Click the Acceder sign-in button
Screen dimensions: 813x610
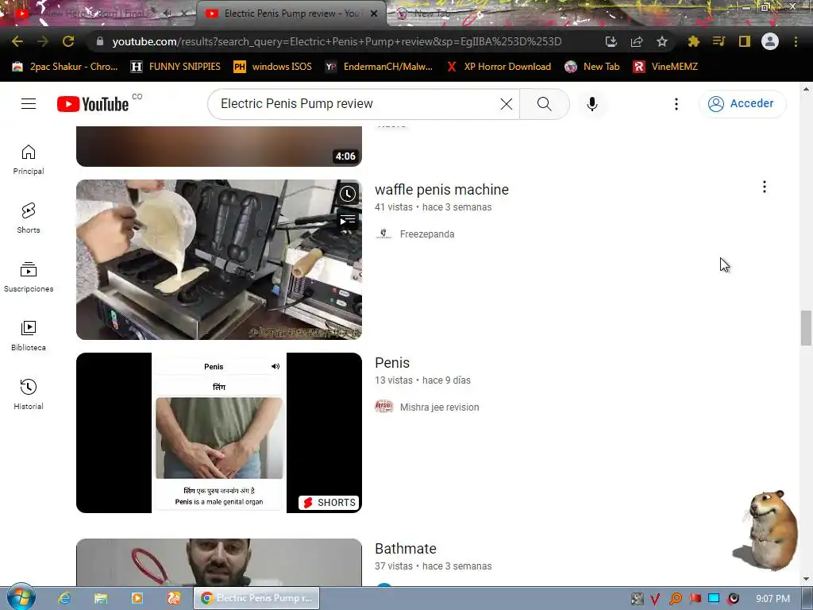742,104
